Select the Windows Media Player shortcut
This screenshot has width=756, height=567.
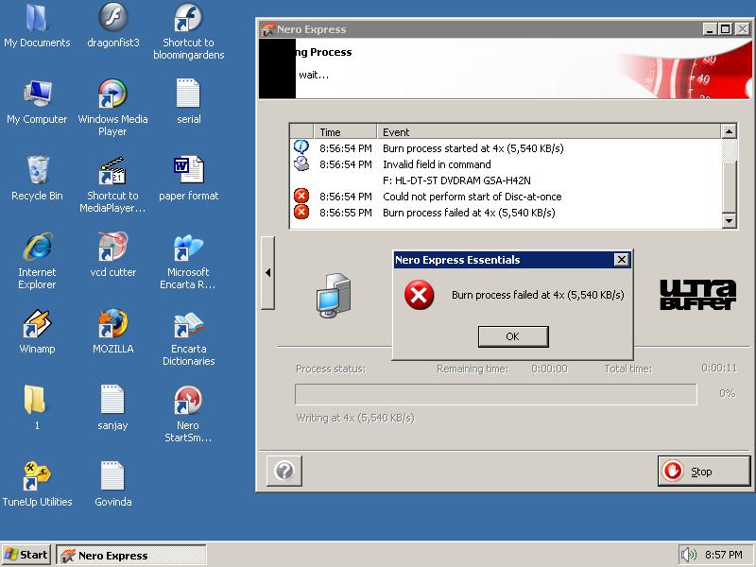coord(112,108)
